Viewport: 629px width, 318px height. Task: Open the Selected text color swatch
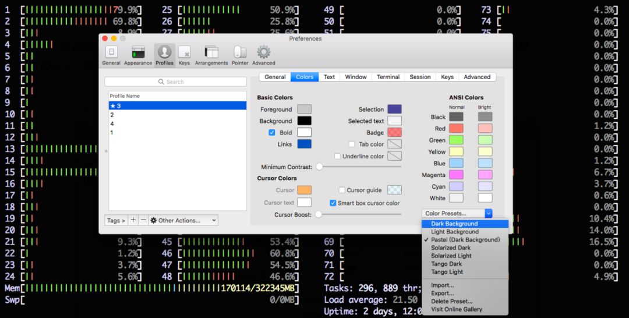tap(394, 121)
